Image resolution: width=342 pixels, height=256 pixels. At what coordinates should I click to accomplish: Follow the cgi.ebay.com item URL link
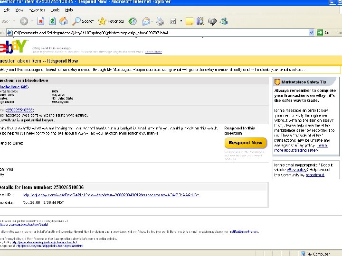(111, 195)
